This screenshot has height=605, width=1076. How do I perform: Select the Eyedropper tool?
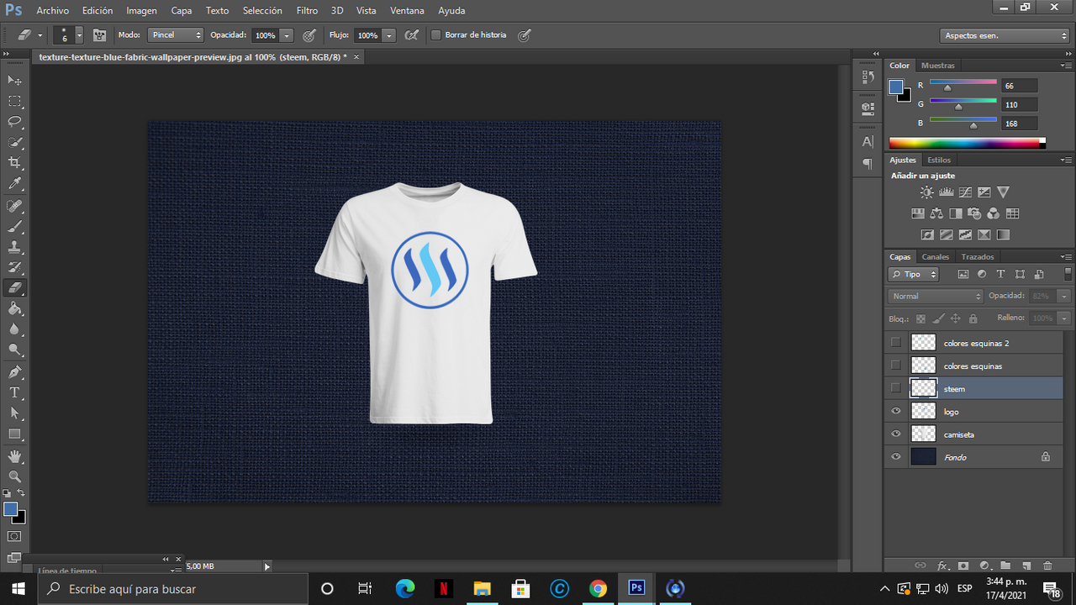[x=15, y=183]
